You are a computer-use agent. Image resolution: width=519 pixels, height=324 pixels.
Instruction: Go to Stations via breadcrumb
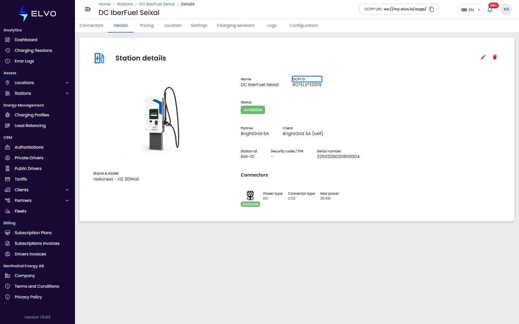click(x=125, y=4)
